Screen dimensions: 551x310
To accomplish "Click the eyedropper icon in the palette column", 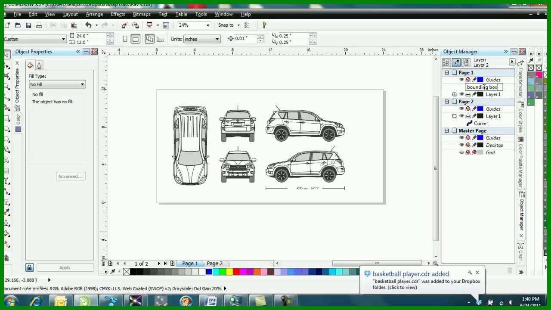I will 531,61.
